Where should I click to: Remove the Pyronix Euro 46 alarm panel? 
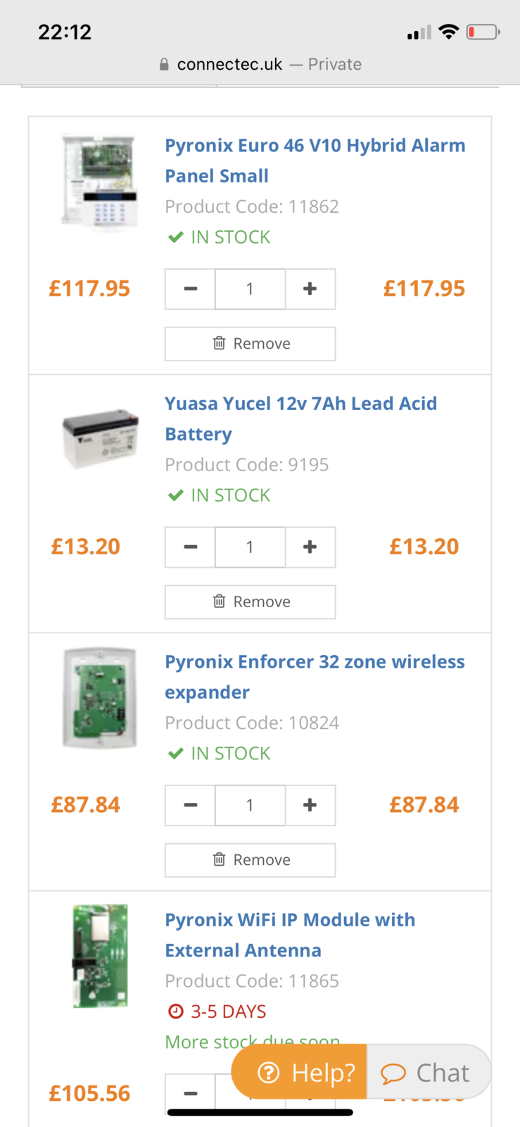tap(250, 344)
